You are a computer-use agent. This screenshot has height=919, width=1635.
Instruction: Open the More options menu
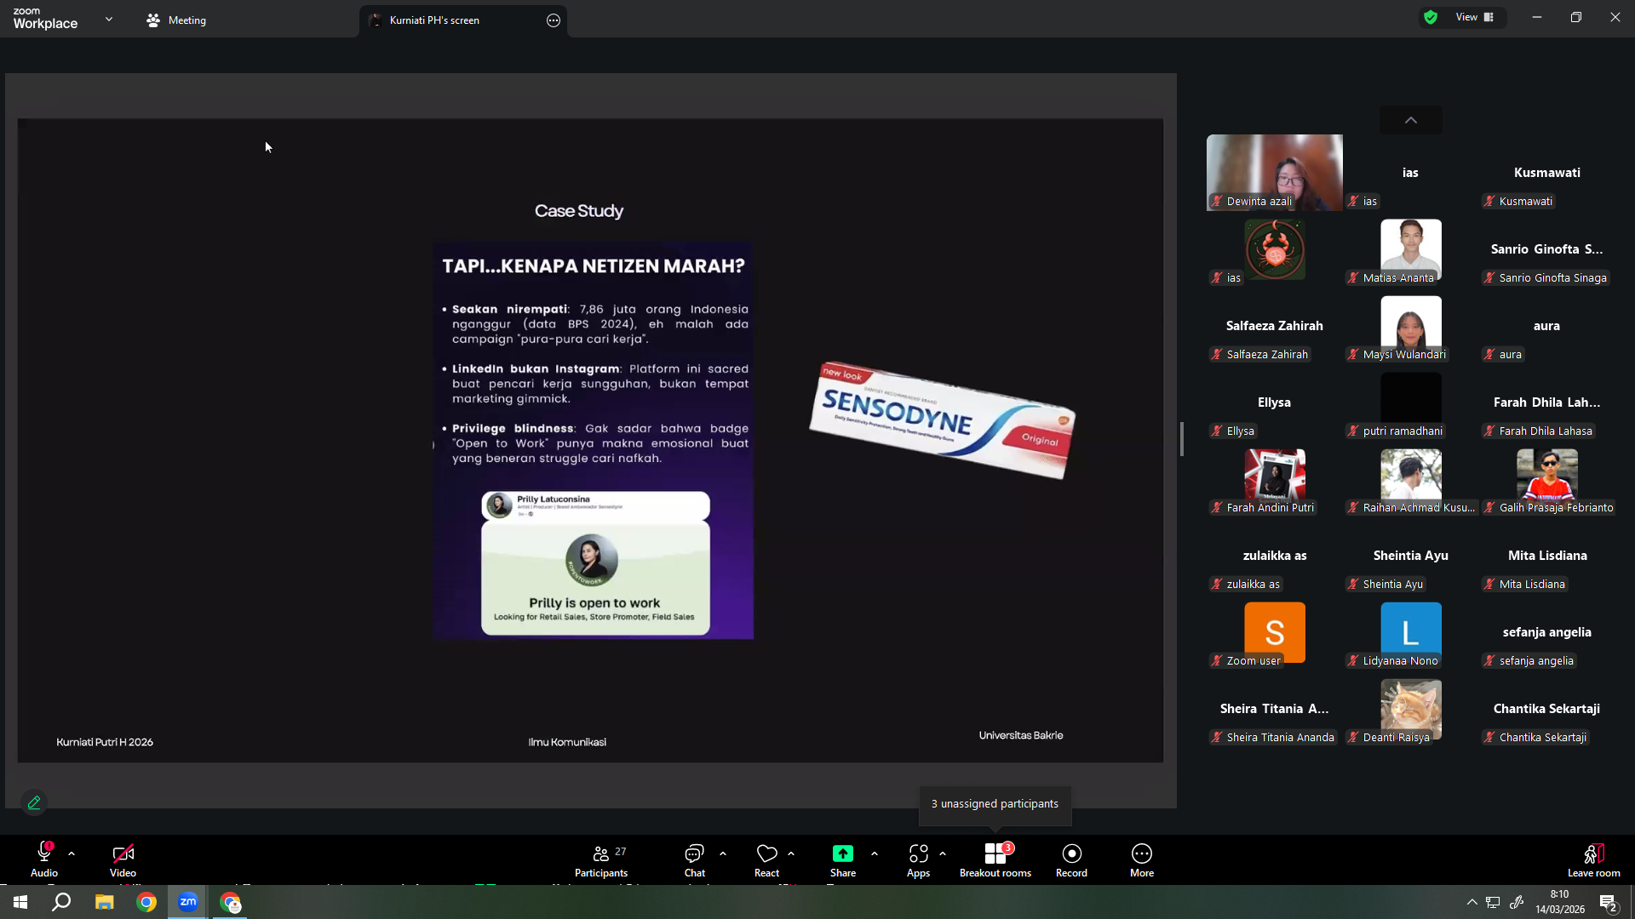[x=1142, y=859]
